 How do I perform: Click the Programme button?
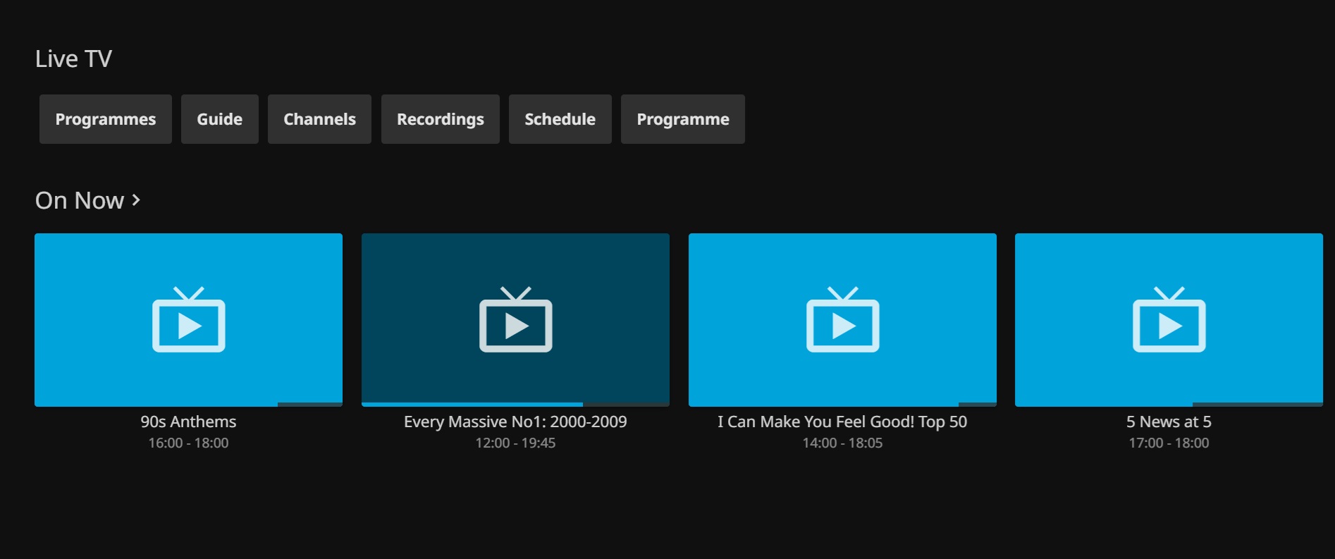tap(682, 119)
